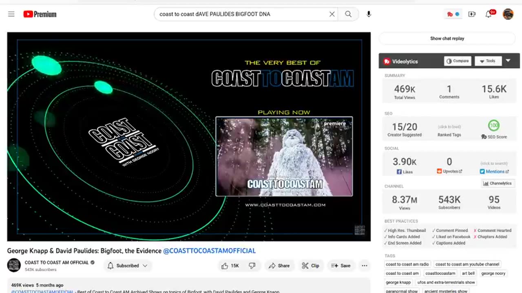
Task: Open the Subscribed notification dropdown
Action: click(x=127, y=266)
